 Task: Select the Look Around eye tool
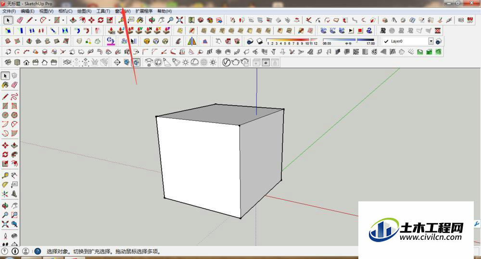[14, 236]
